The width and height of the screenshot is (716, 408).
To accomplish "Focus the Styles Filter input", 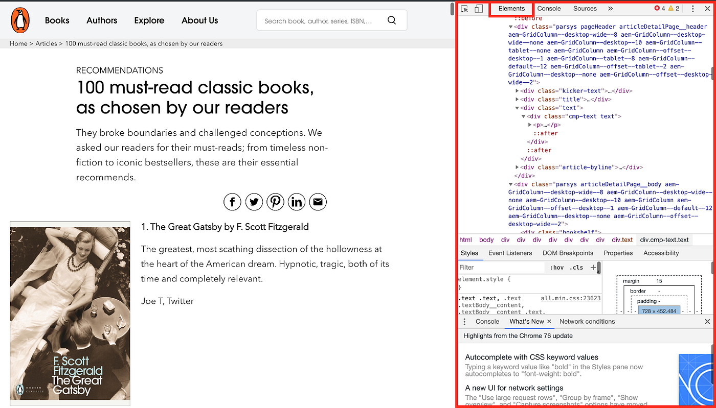I will point(501,268).
